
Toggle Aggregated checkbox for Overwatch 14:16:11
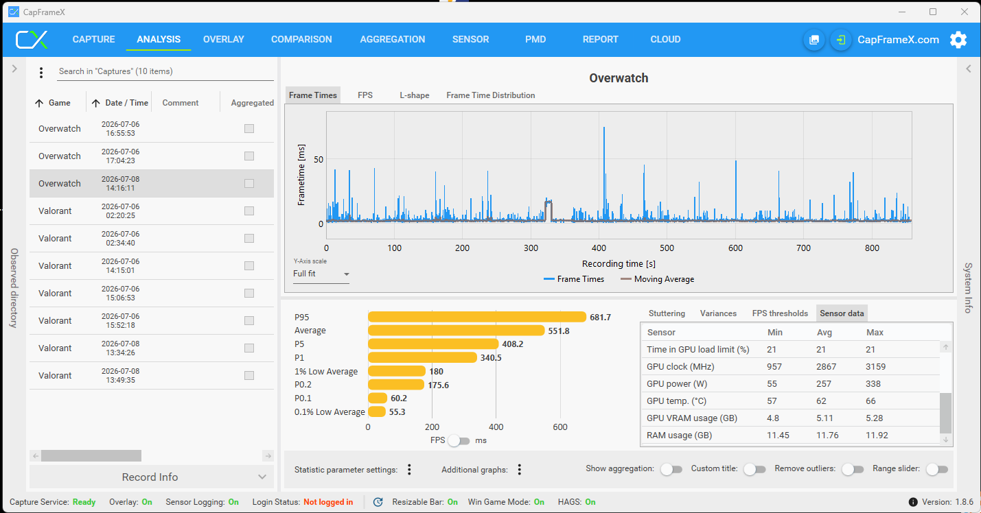pos(249,183)
